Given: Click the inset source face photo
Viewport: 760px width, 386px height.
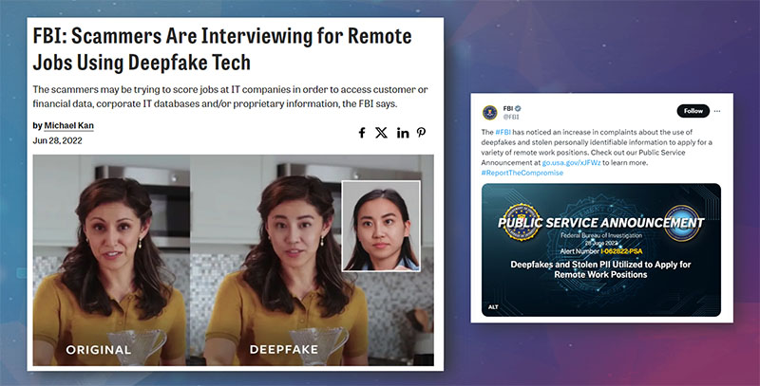Looking at the screenshot, I should click(381, 226).
